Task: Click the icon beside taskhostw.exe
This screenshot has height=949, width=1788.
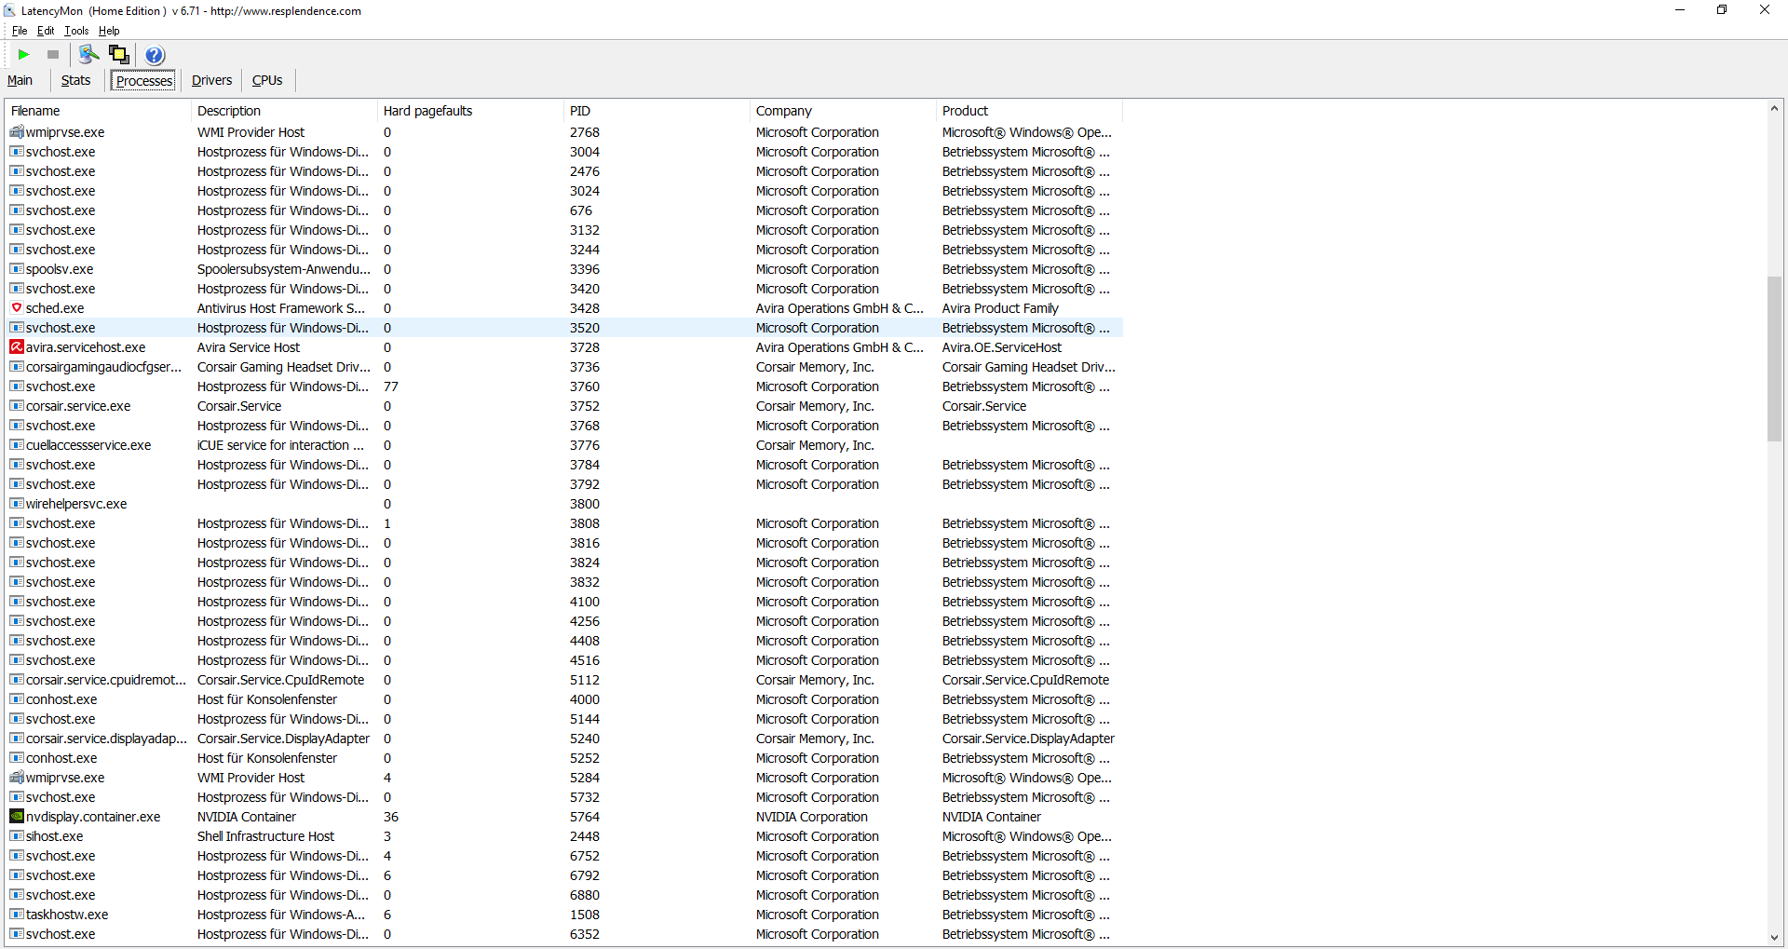Action: click(x=17, y=915)
